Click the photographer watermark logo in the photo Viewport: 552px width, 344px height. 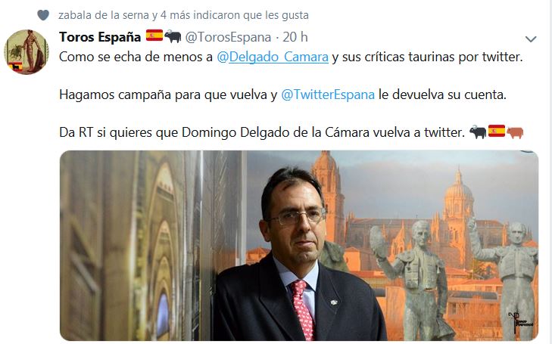tap(521, 320)
